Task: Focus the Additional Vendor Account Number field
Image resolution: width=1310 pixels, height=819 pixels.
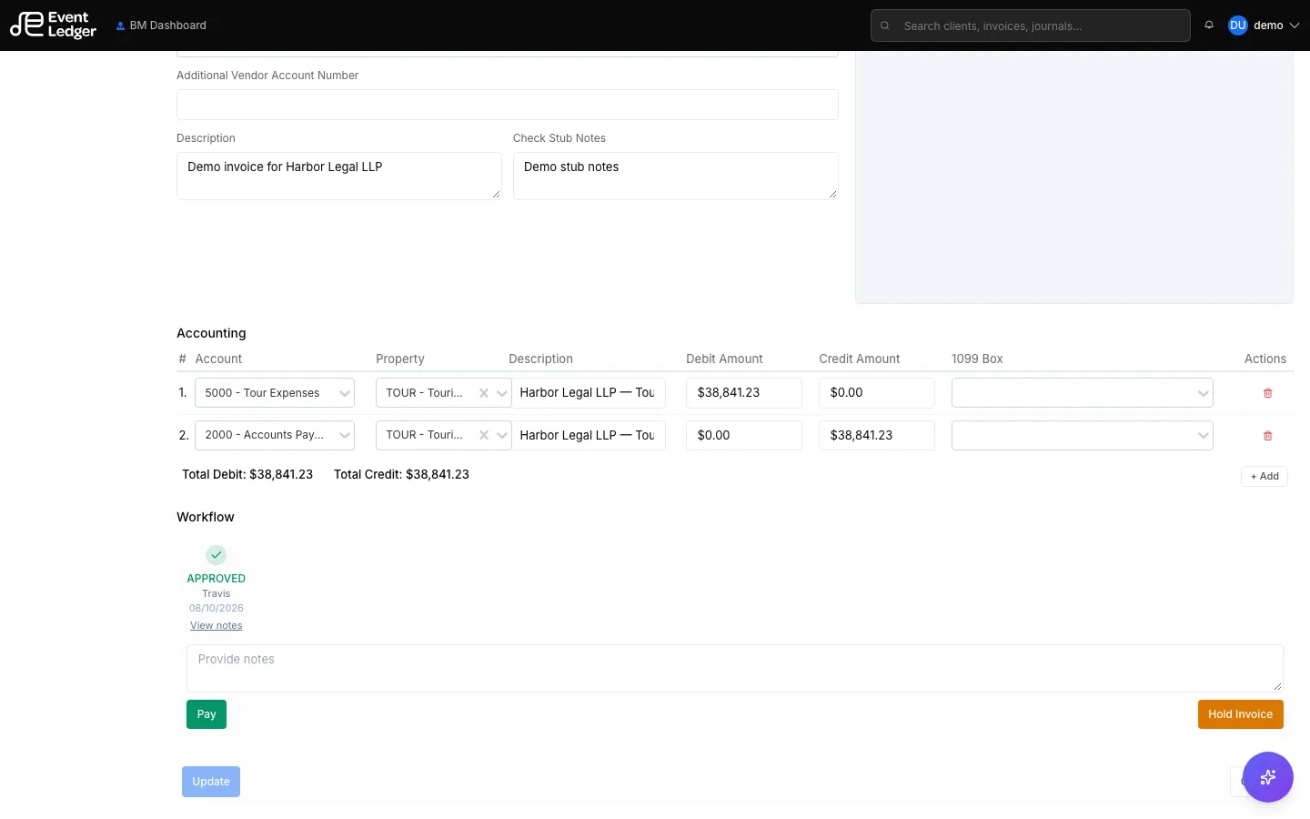Action: point(507,105)
